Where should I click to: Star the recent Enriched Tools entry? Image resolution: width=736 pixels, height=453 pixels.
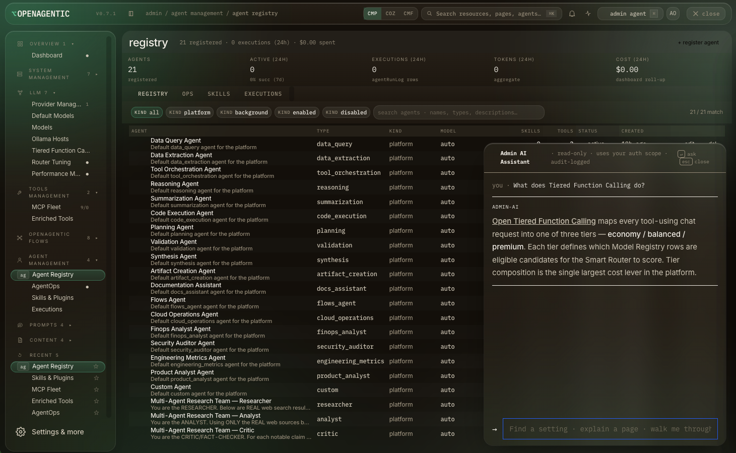96,401
